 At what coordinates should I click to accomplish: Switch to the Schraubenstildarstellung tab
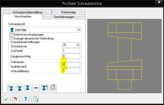pos(27,12)
